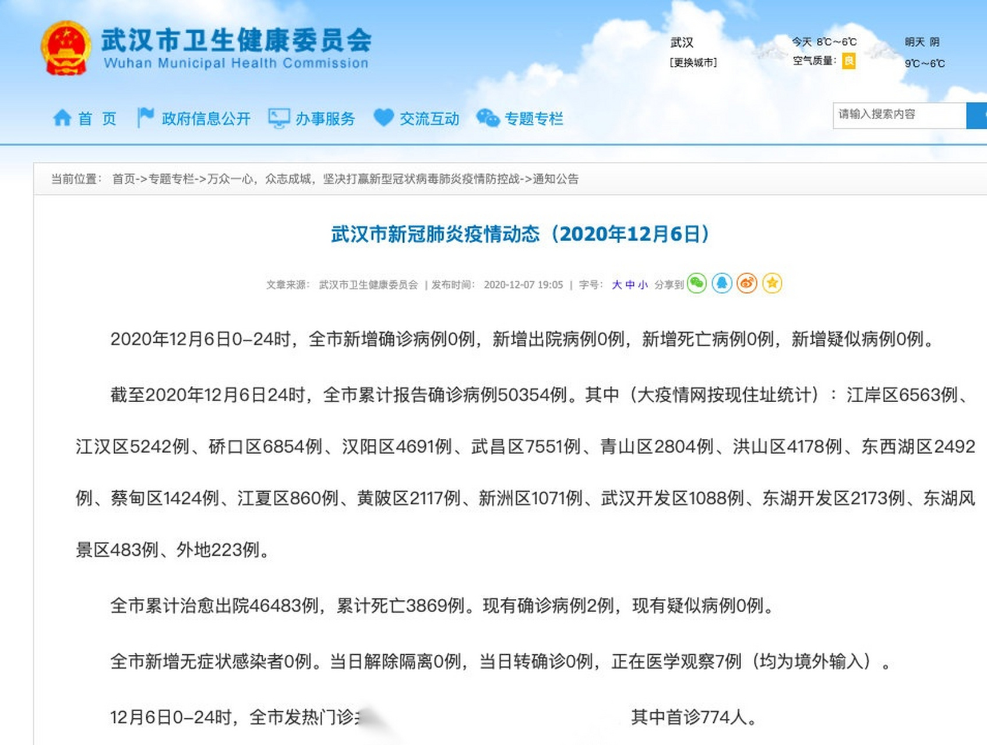987x745 pixels.
Task: Click the air quality 良 badge
Action: pos(849,61)
